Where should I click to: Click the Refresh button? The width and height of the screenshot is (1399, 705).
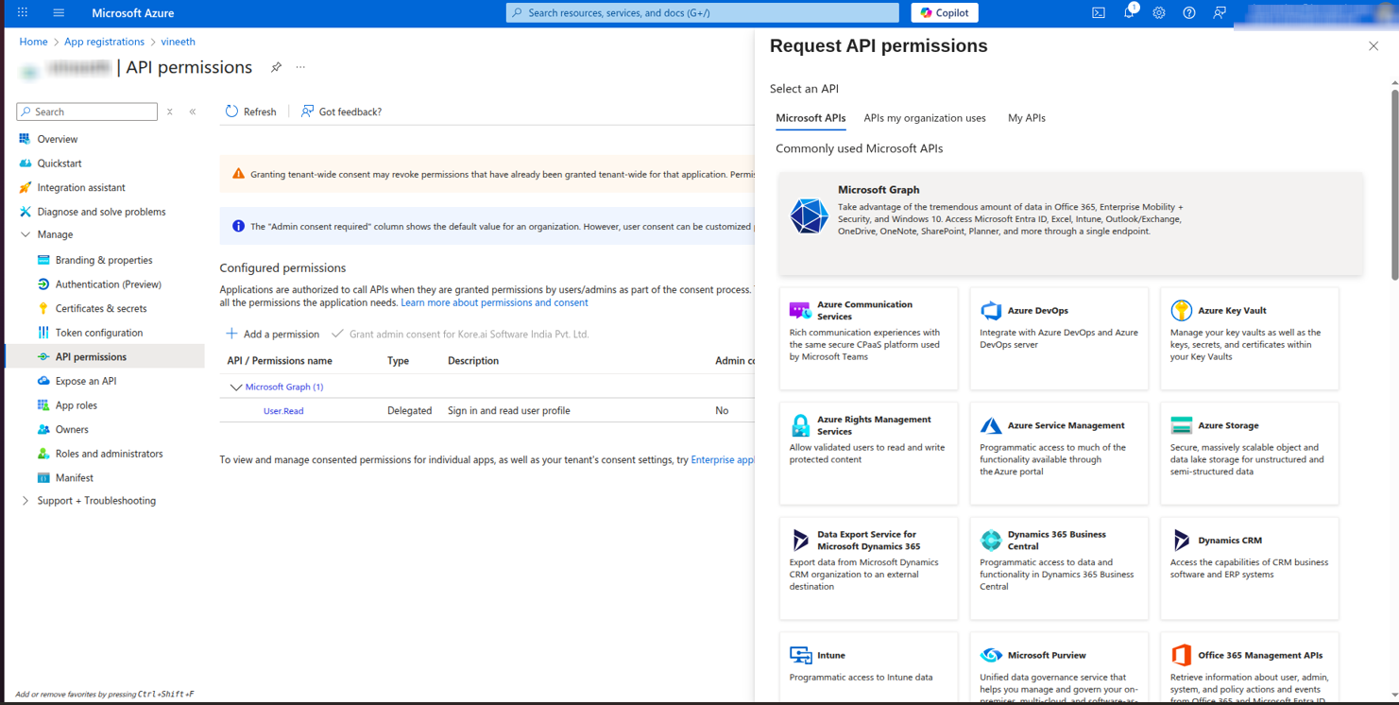click(x=250, y=112)
